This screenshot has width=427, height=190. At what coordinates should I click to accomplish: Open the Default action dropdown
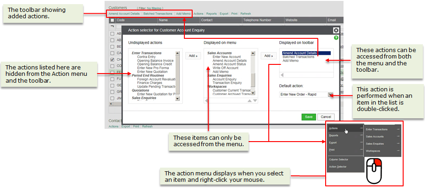pyautogui.click(x=330, y=95)
